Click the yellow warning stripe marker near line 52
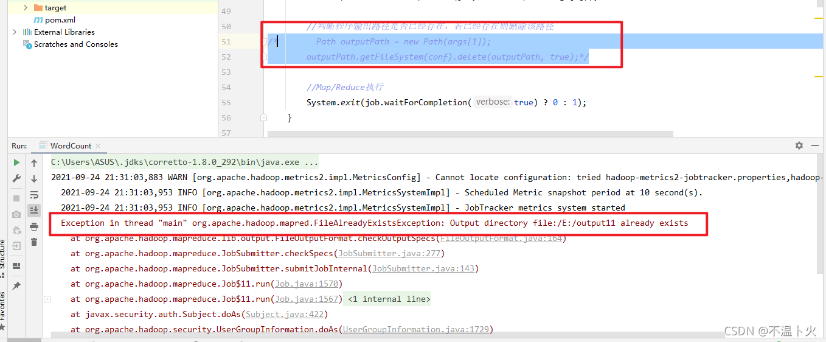This screenshot has width=826, height=342. point(818,77)
